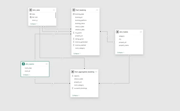Click upper dim_date to fact_booking filter arrow

click(x=58, y=29)
